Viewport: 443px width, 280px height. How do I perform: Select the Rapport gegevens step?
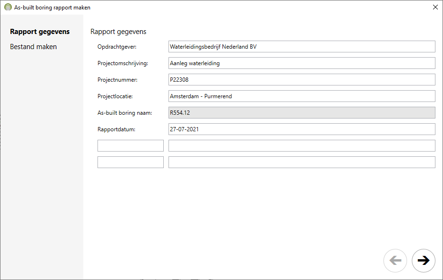click(x=40, y=32)
